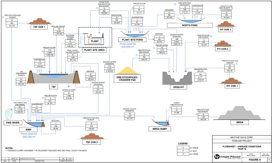Select evaporation squiggles above the TSF
The image size is (272, 163).
point(39,71)
